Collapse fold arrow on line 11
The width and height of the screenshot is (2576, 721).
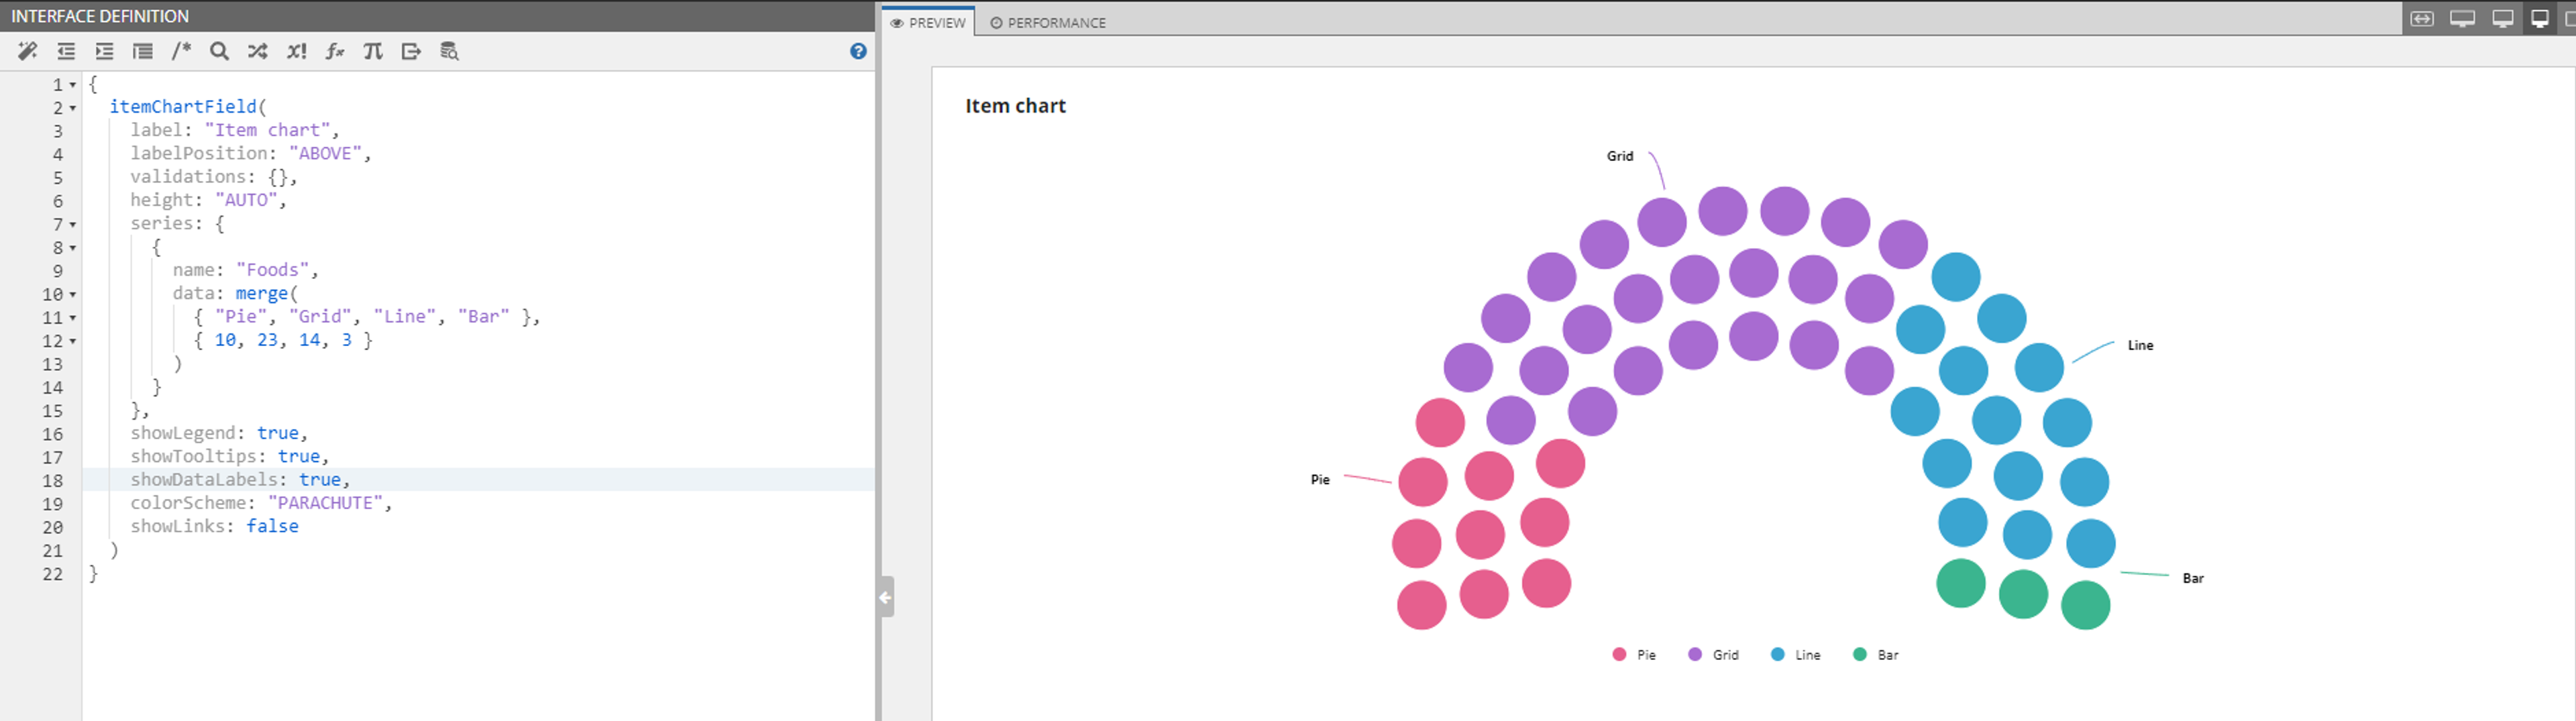pyautogui.click(x=73, y=318)
